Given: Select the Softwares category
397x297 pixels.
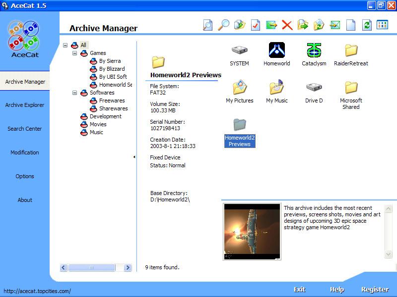Looking at the screenshot, I should coord(102,93).
